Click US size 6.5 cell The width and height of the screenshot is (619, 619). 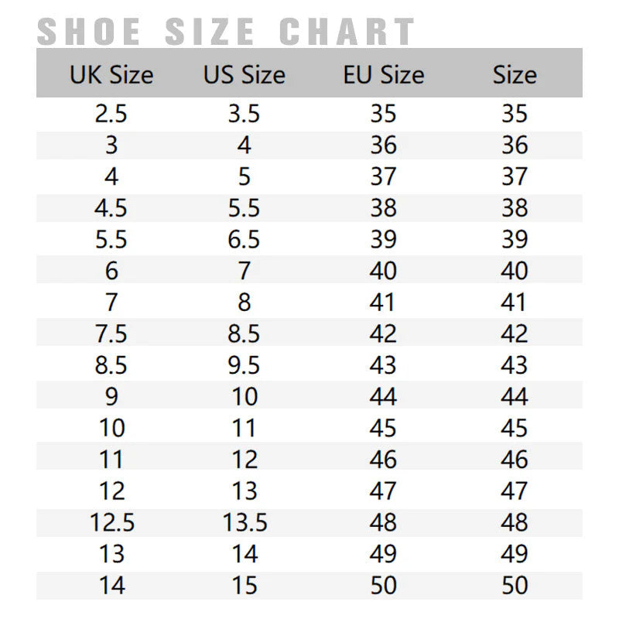coord(244,240)
